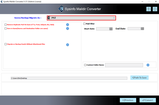The width and height of the screenshot is (159, 105).
Task: Enable Remove Duplicate Mail checkbox
Action: coord(6,25)
